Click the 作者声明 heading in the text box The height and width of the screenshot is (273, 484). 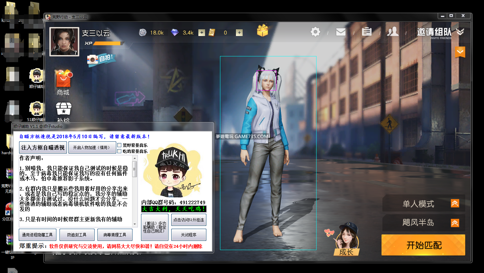tap(32, 158)
